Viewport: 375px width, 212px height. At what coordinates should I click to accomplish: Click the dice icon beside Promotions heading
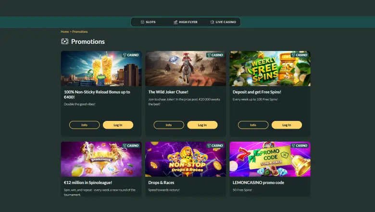65,41
